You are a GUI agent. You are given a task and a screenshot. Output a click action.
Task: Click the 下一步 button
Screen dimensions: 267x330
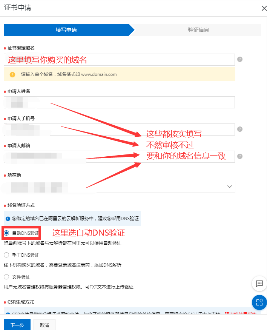tap(17, 325)
